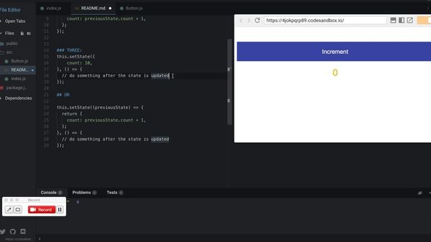Create a new file in Files
The image size is (431, 242).
pyautogui.click(x=22, y=34)
